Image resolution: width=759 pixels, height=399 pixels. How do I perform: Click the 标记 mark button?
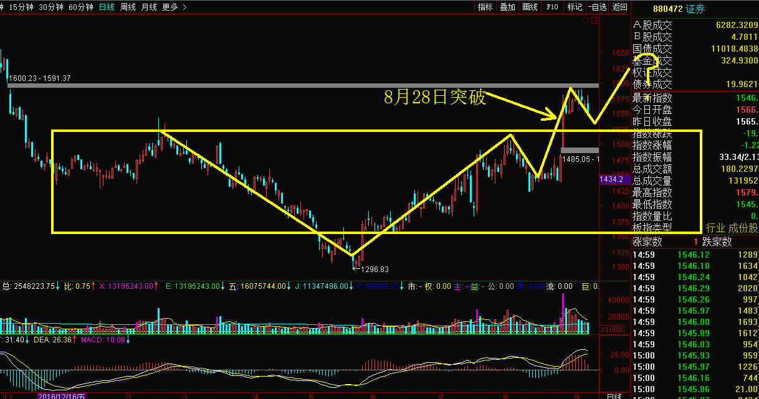click(574, 7)
